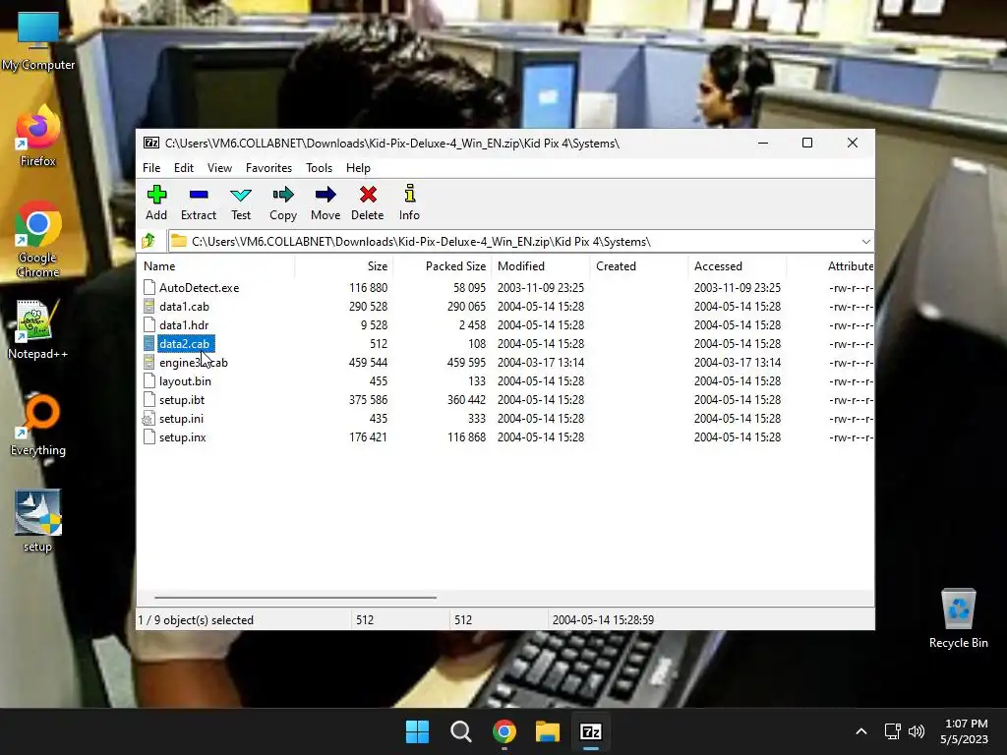Select the setup.ibt file
This screenshot has height=755, width=1007.
pos(182,399)
